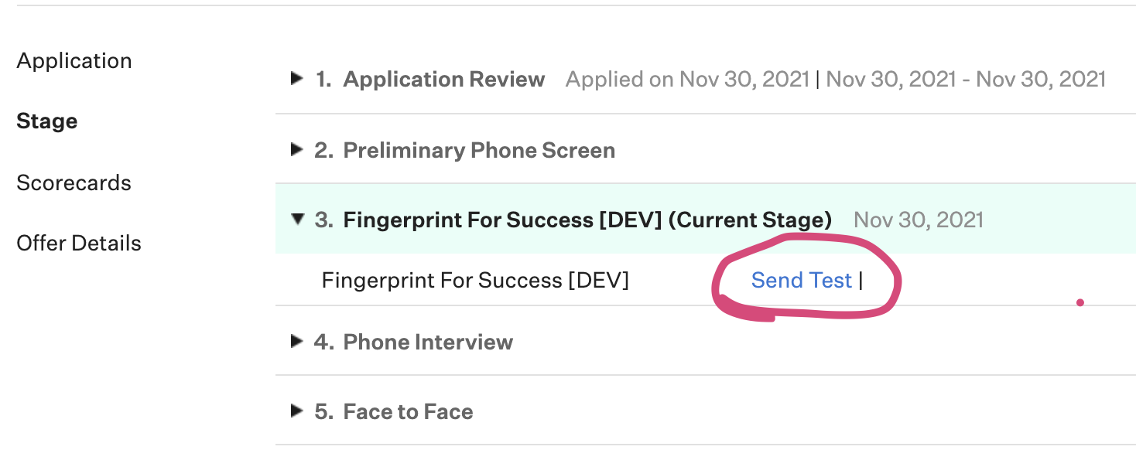Expand the Application Review stage triangle

pyautogui.click(x=296, y=78)
